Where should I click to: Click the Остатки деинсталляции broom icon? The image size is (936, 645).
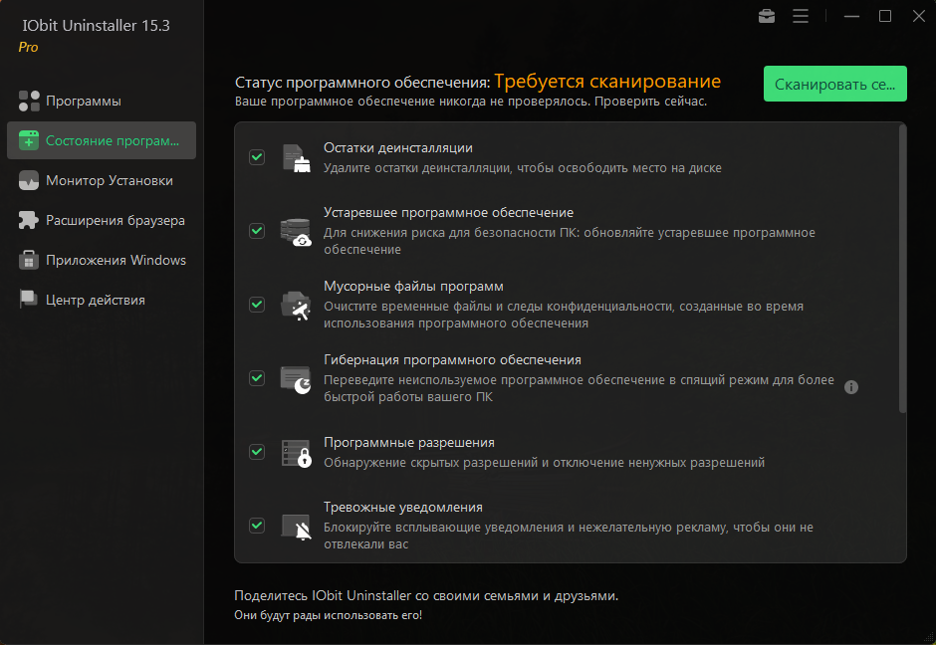coord(296,158)
